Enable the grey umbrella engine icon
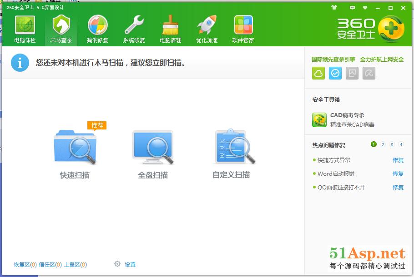The height and width of the screenshot is (277, 414). tap(369, 73)
